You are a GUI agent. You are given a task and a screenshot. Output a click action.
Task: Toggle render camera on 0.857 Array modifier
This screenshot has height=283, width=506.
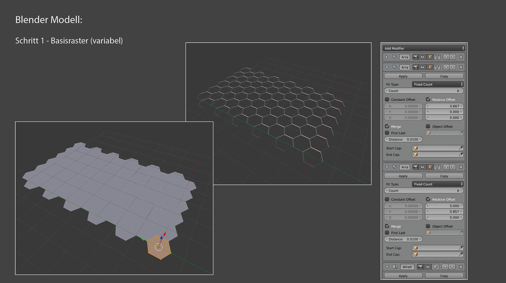tap(415, 167)
